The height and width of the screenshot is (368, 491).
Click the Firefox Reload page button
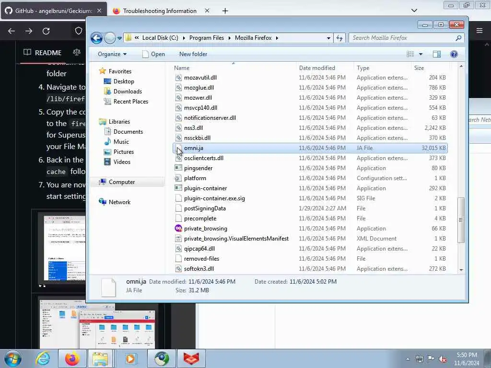pyautogui.click(x=46, y=31)
